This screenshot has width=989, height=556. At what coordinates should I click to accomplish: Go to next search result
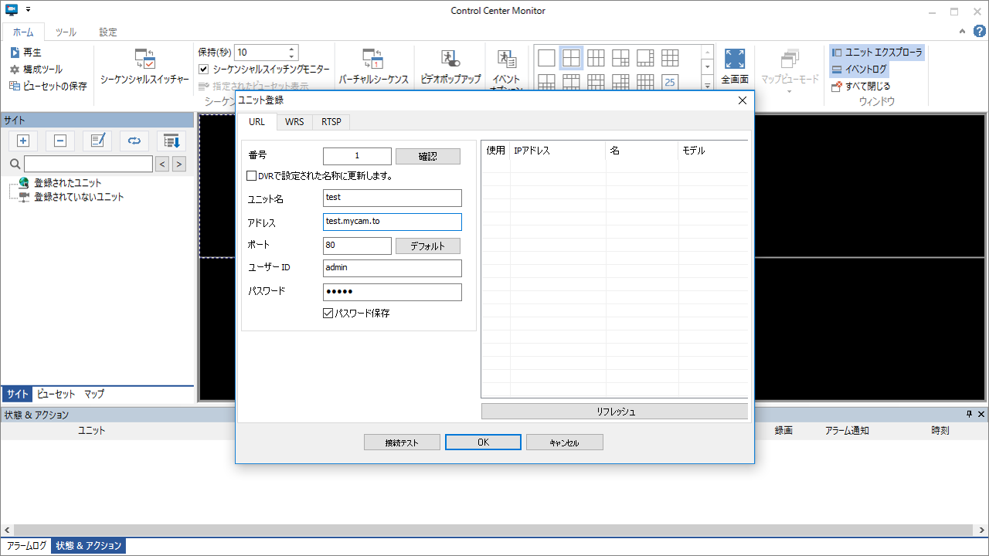[179, 164]
